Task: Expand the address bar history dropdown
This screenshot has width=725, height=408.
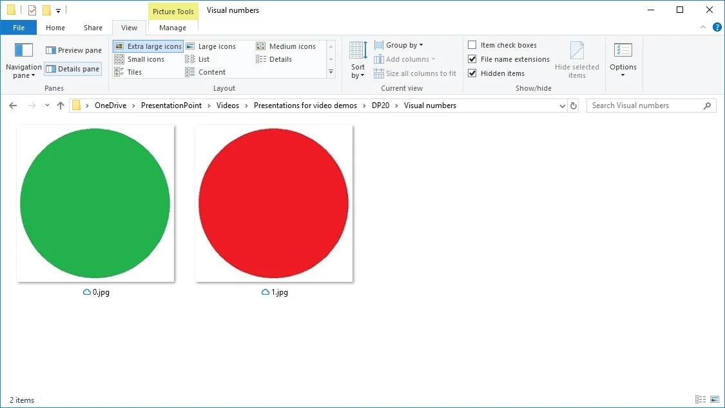Action: click(562, 106)
